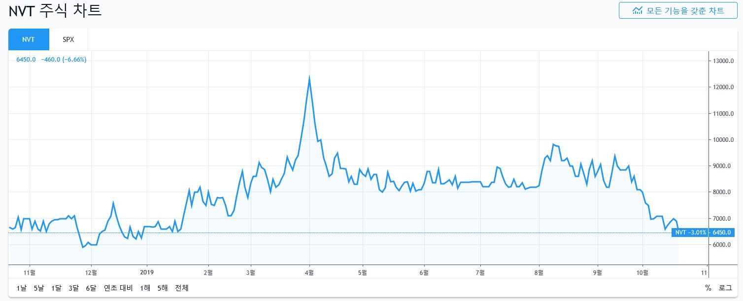Click the 8월 time axis label
743x301 pixels.
click(x=540, y=272)
